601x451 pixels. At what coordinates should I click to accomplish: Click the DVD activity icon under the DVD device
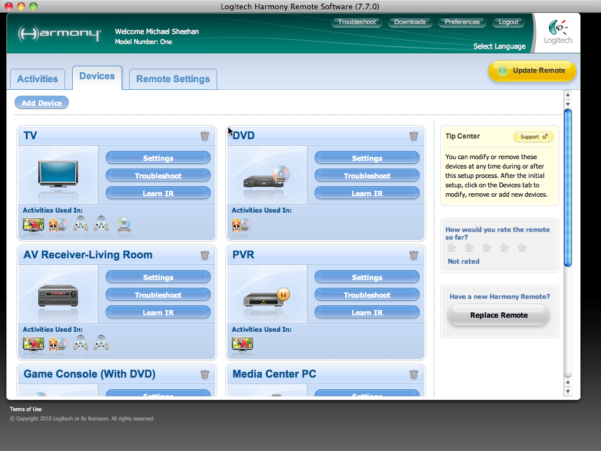click(x=241, y=225)
